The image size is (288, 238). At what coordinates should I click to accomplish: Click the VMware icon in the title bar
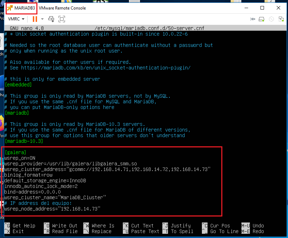pyautogui.click(x=10, y=8)
